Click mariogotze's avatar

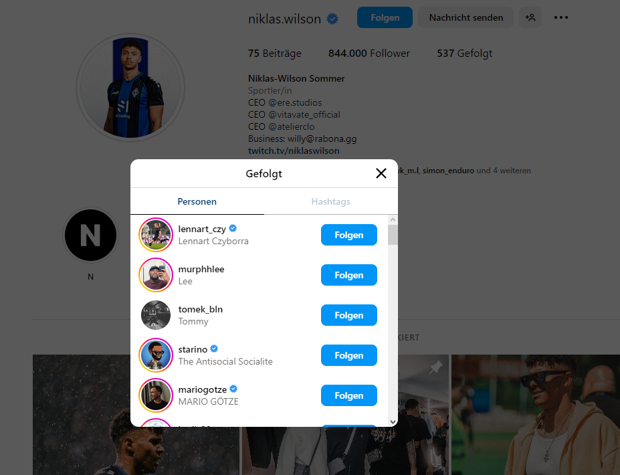pos(156,395)
